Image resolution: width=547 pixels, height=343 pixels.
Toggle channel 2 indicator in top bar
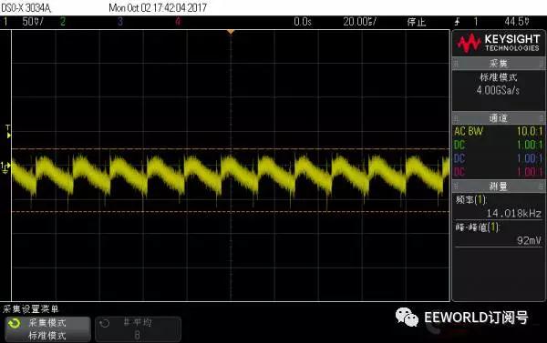coord(63,22)
